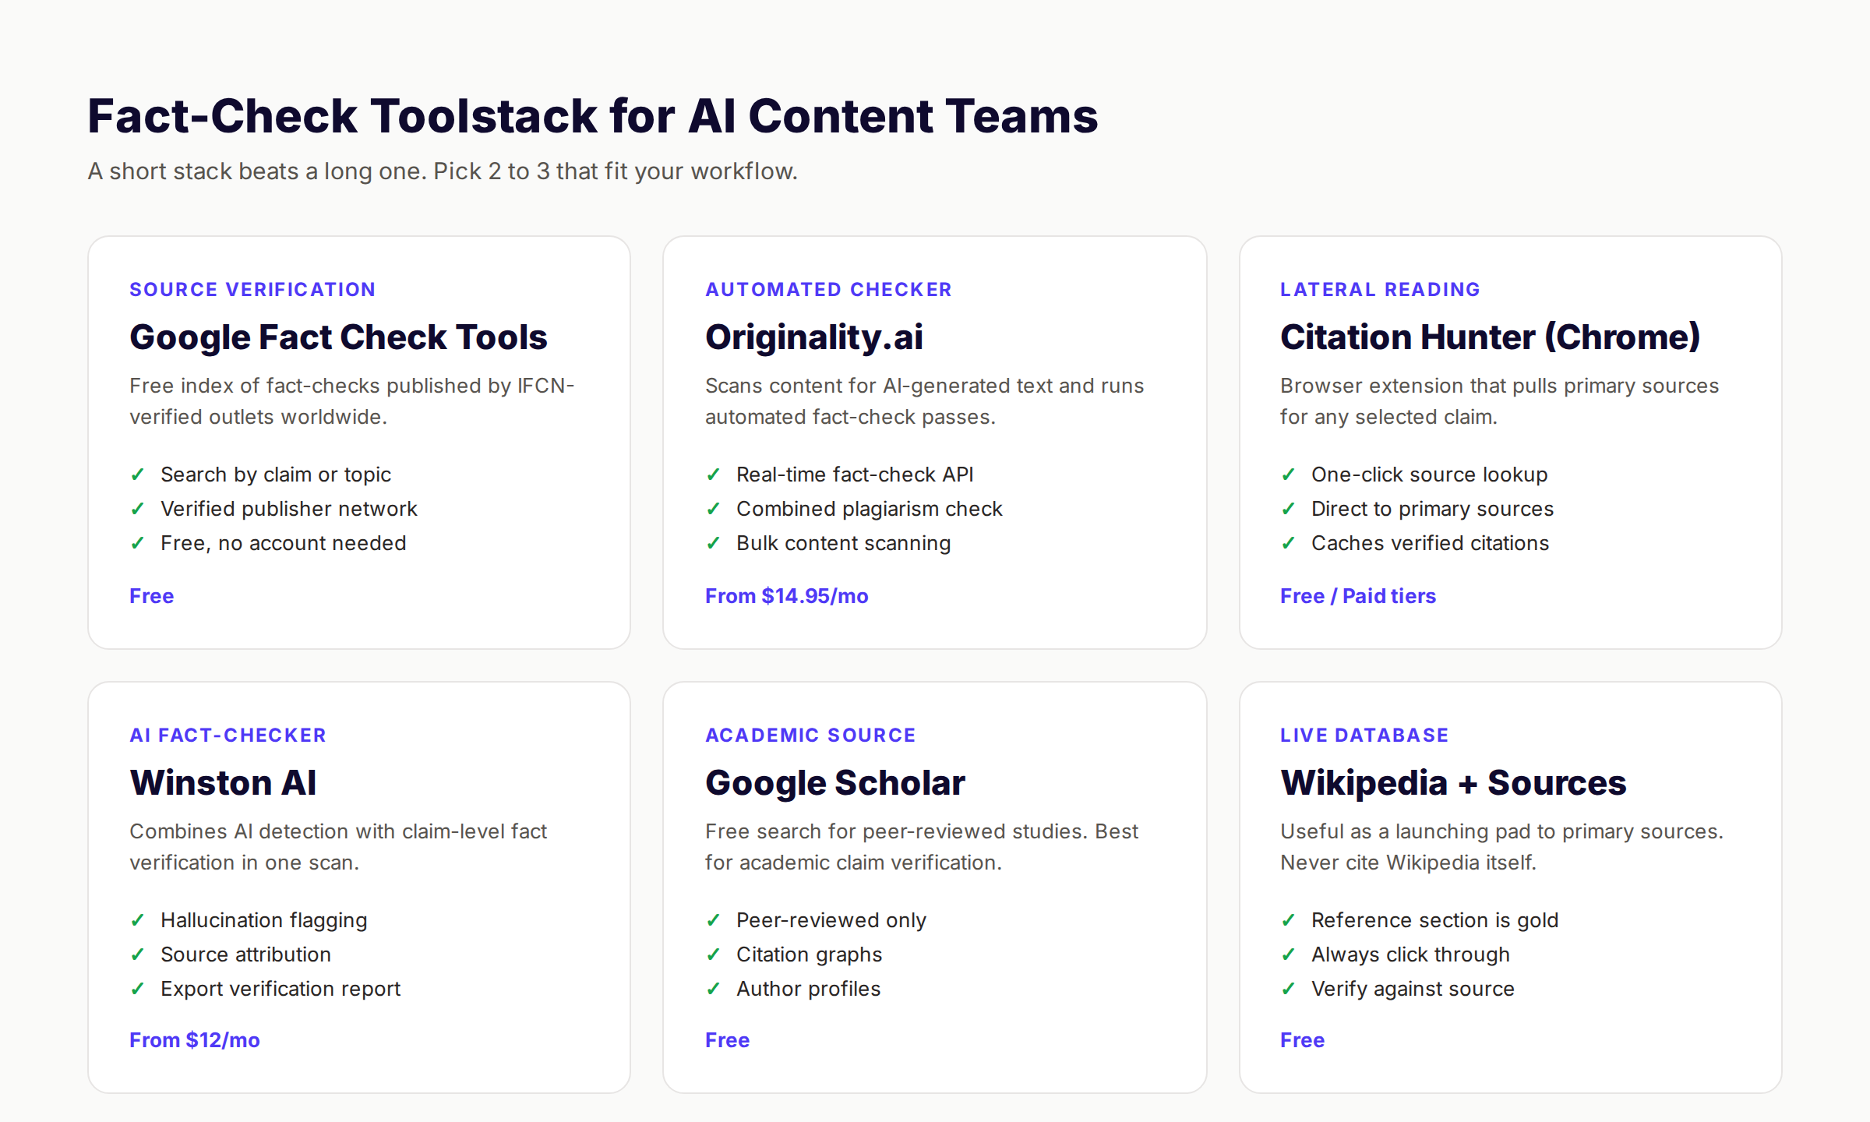Open the Originality.ai card title
This screenshot has width=1870, height=1122.
pyautogui.click(x=814, y=337)
